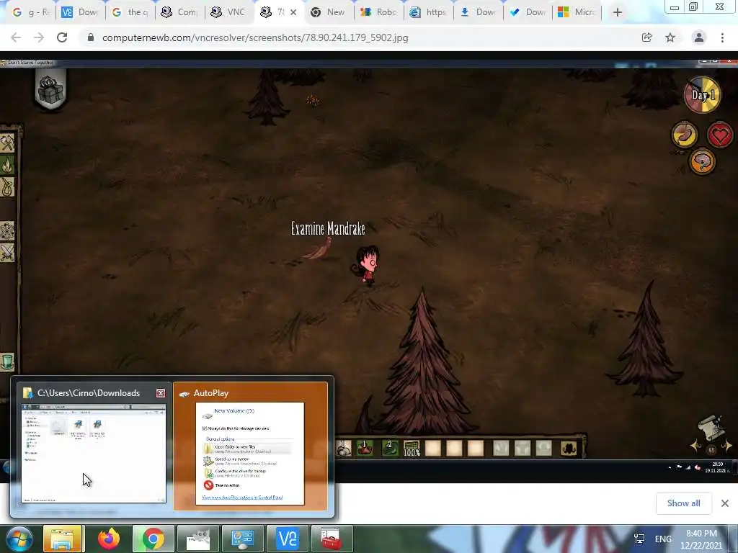738x553 pixels.
Task: Switch to the "Robo" tab
Action: pyautogui.click(x=378, y=12)
